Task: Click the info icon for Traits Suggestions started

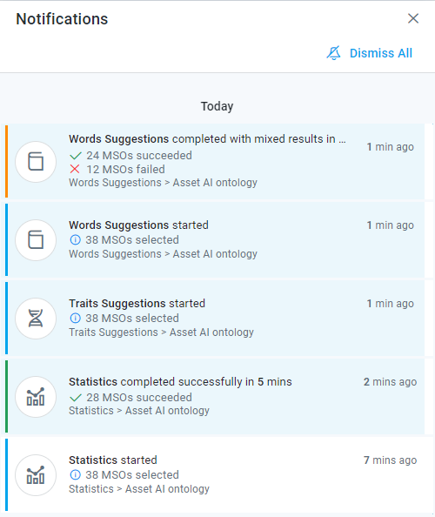Action: pyautogui.click(x=75, y=319)
